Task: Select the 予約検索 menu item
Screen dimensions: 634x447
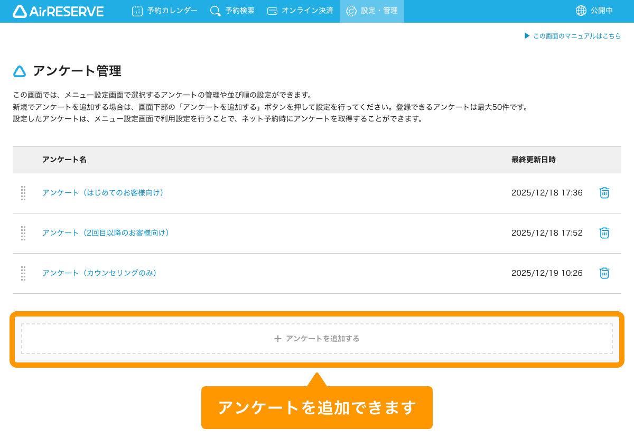Action: pyautogui.click(x=232, y=10)
